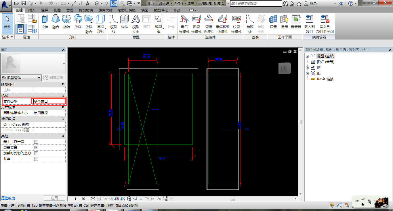Add an 电气连接件 electrical connector
Viewport: 393px width, 211px height.
coord(184,24)
